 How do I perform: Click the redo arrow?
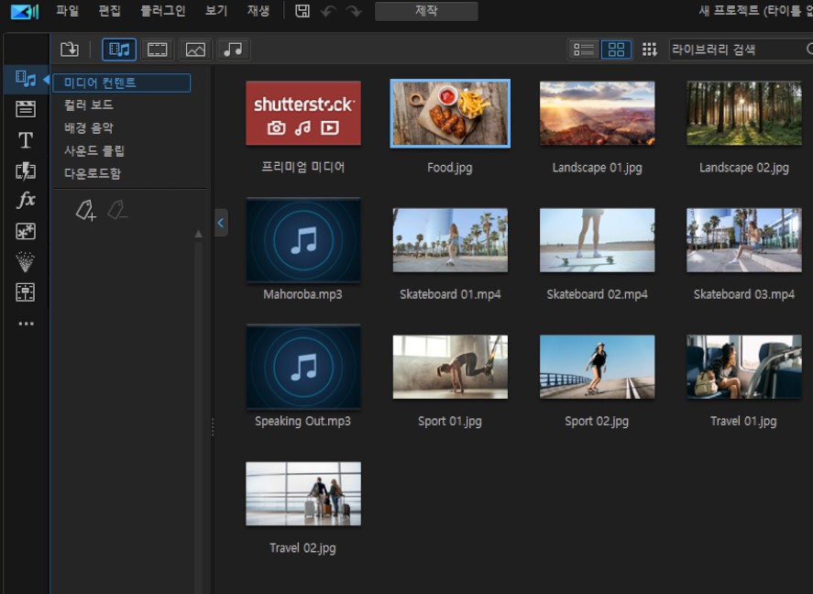354,11
